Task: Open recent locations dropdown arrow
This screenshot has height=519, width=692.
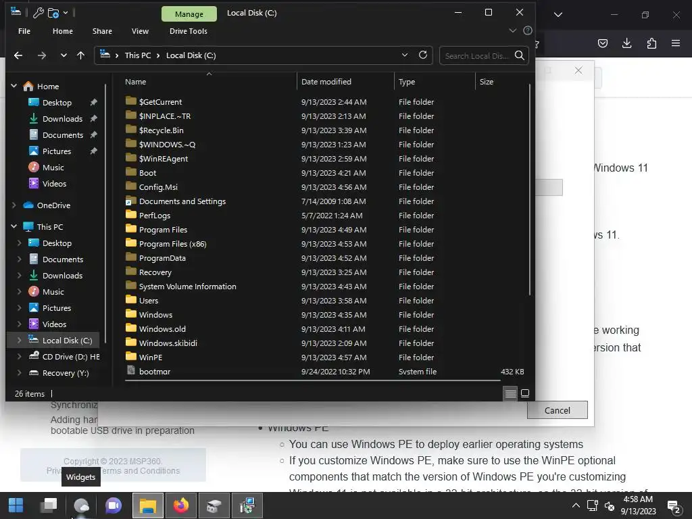Action: tap(64, 55)
